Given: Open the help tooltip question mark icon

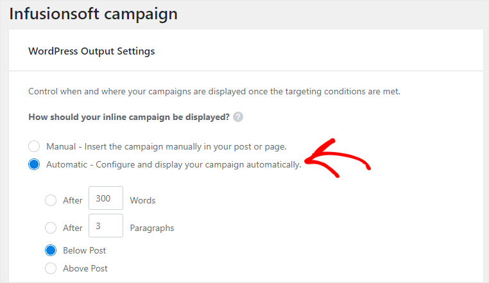Looking at the screenshot, I should tap(238, 117).
